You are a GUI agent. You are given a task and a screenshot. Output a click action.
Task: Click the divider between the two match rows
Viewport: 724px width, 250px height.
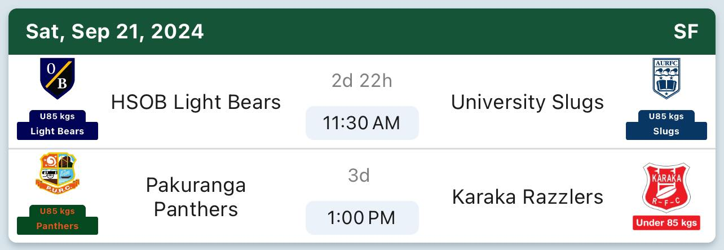coord(361,149)
